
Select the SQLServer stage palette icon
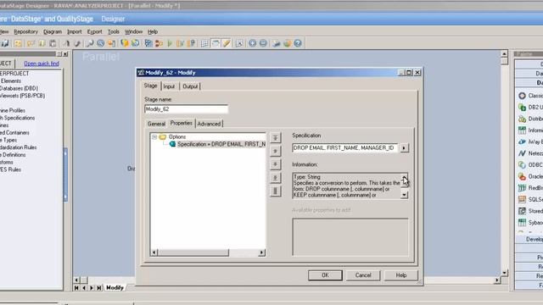tap(523, 200)
